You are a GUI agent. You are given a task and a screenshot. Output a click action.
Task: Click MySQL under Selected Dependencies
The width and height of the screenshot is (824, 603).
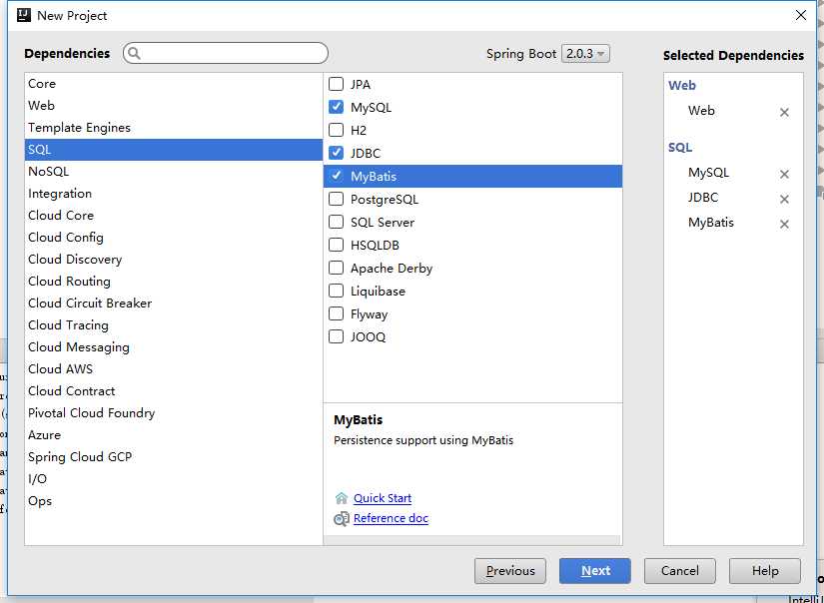pos(708,173)
